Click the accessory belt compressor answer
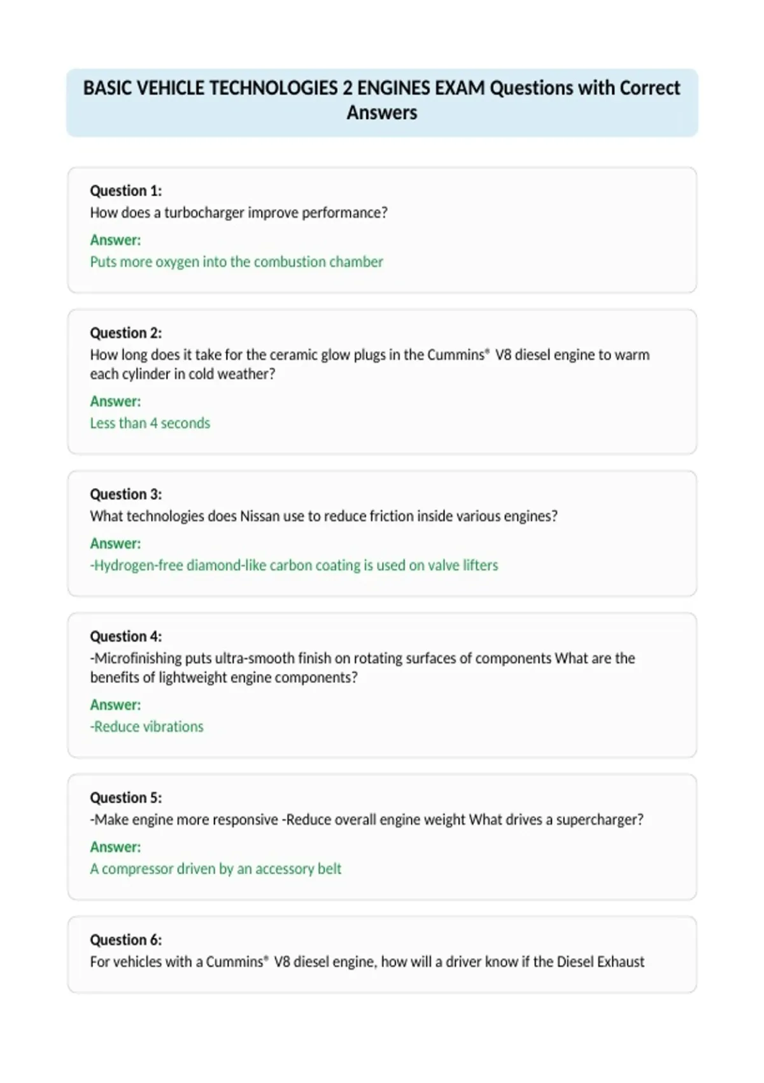 point(216,869)
